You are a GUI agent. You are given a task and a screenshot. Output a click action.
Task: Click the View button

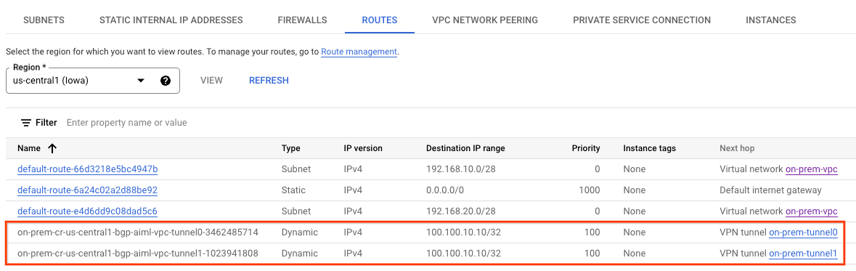211,81
